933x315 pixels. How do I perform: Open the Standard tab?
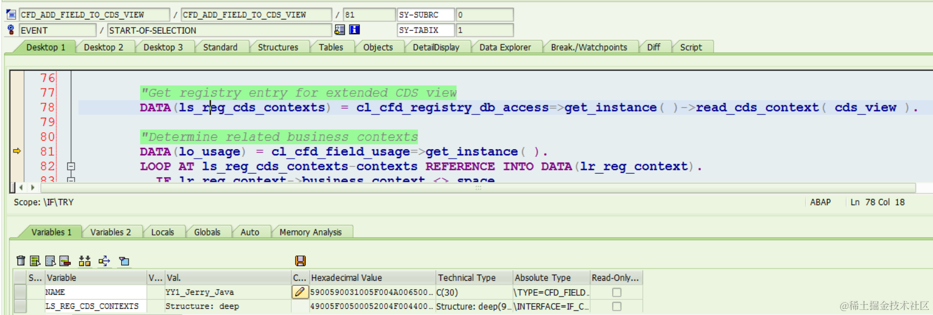click(220, 47)
